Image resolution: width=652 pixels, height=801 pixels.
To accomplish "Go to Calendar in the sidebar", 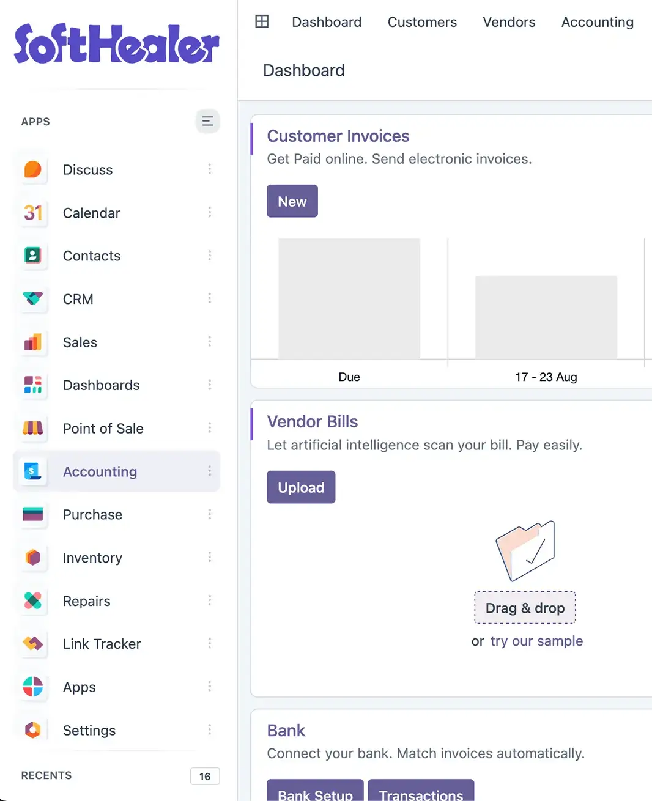I will [x=92, y=213].
